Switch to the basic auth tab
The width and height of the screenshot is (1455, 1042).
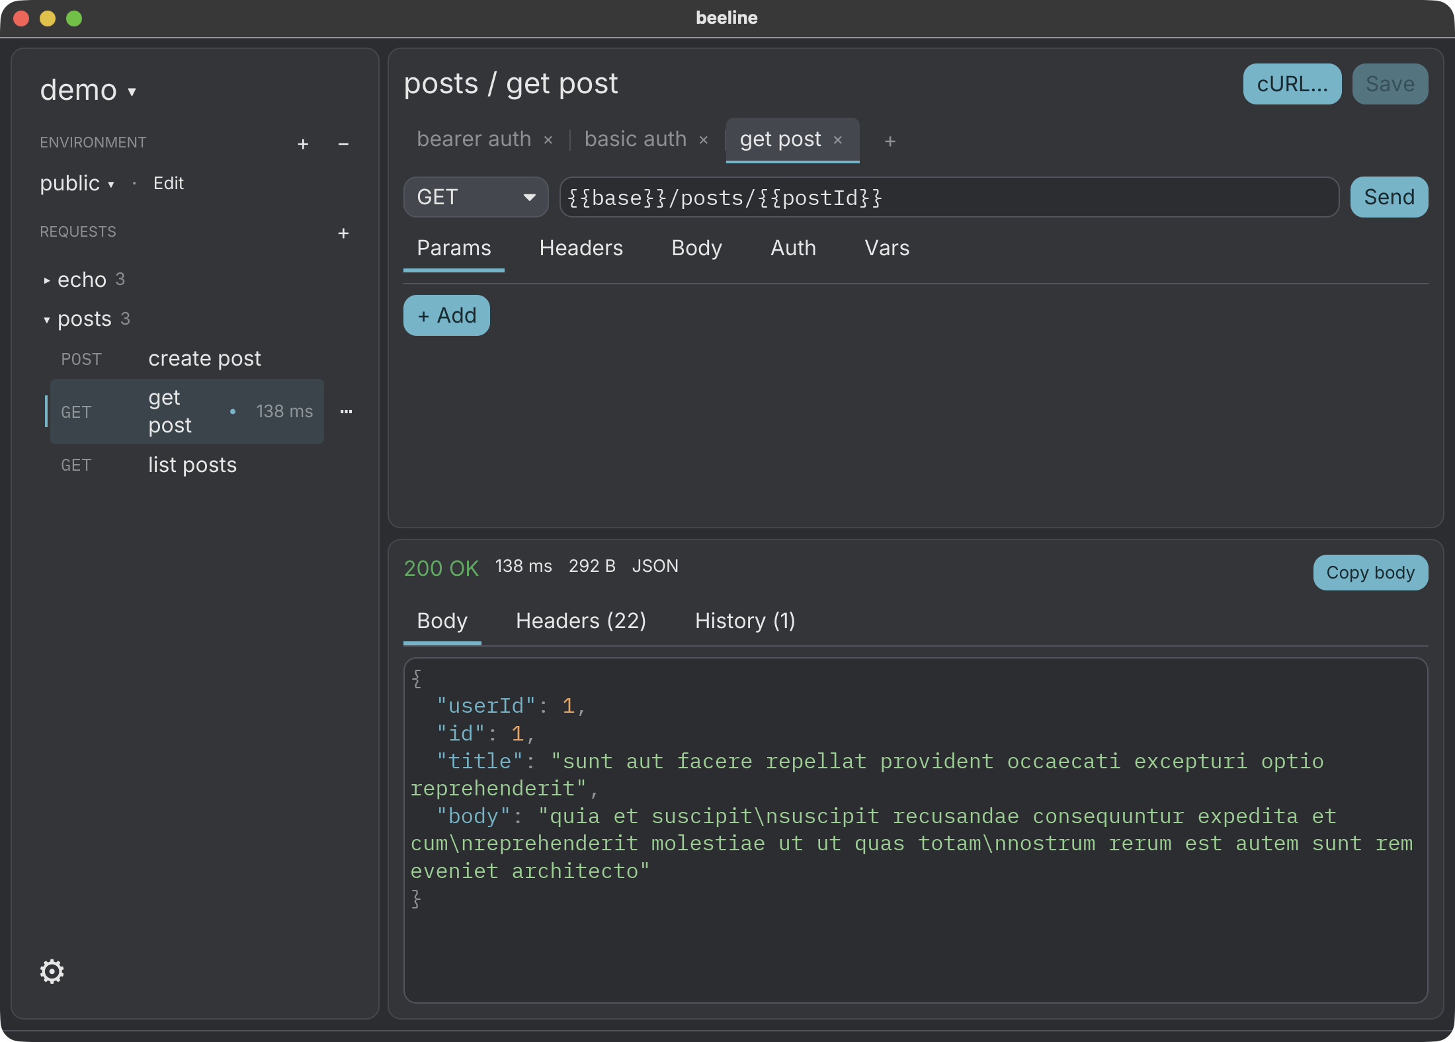point(636,140)
